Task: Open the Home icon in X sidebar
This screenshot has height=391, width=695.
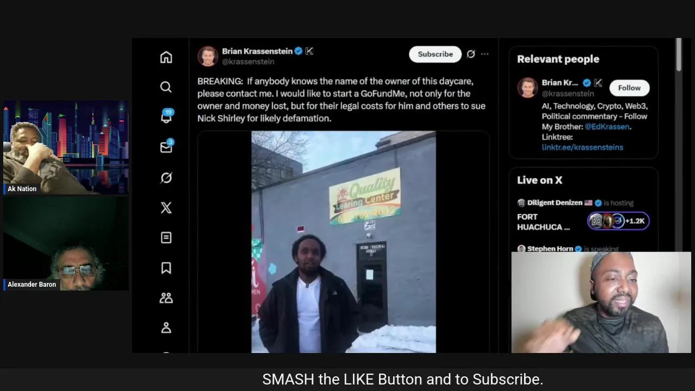Action: pos(166,57)
